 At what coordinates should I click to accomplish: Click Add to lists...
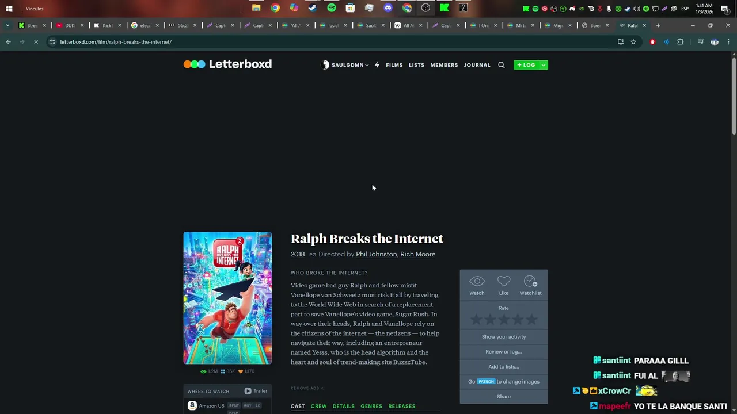pos(504,367)
